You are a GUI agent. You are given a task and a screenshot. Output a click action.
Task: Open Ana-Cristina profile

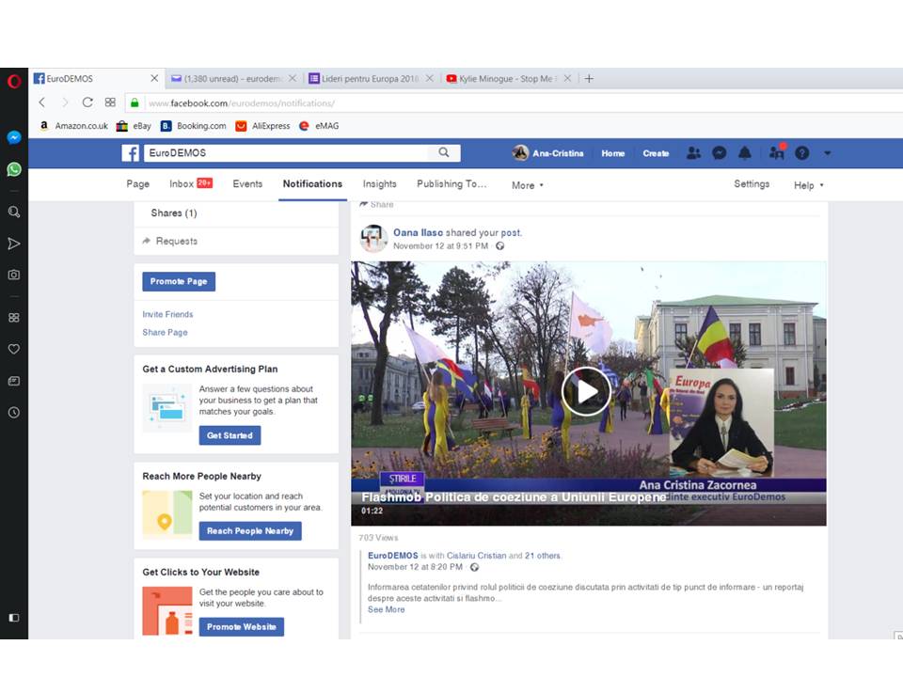point(547,153)
